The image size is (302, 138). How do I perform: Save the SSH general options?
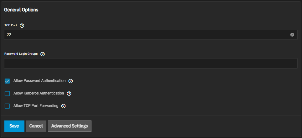(x=14, y=126)
